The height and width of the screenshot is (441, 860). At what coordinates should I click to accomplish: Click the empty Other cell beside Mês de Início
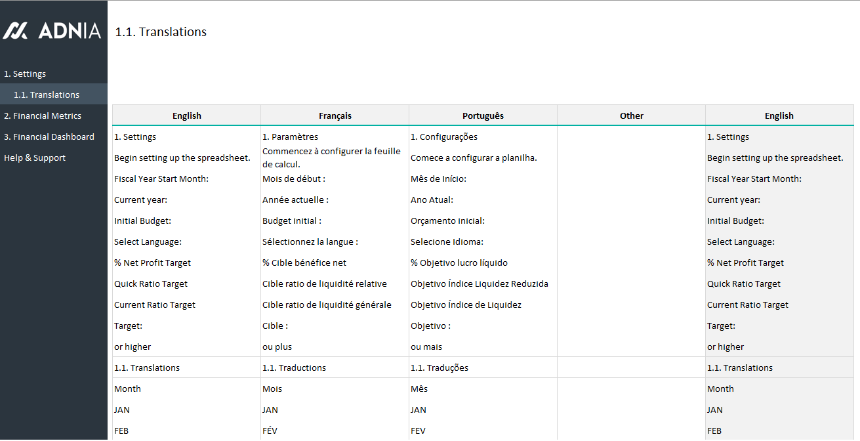[x=631, y=178]
